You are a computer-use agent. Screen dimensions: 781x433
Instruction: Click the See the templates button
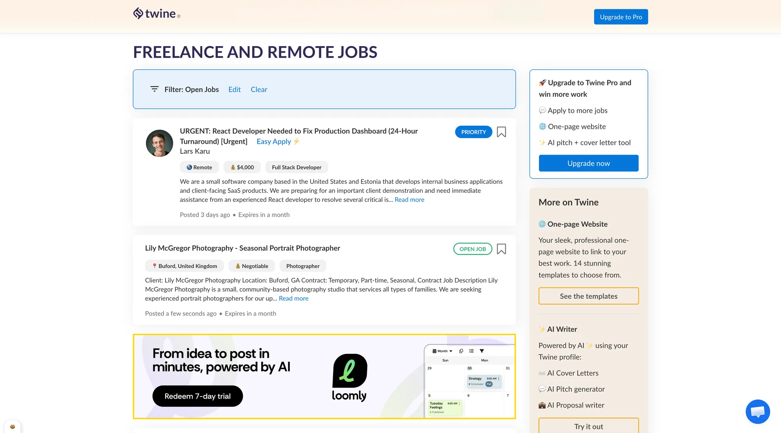point(588,296)
